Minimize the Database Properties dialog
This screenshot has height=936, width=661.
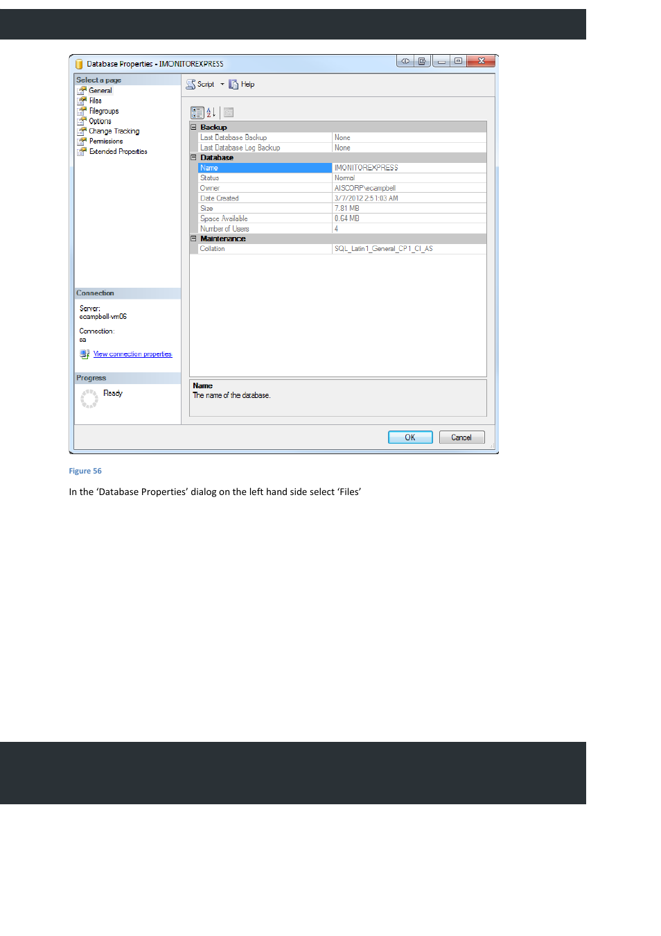point(441,61)
